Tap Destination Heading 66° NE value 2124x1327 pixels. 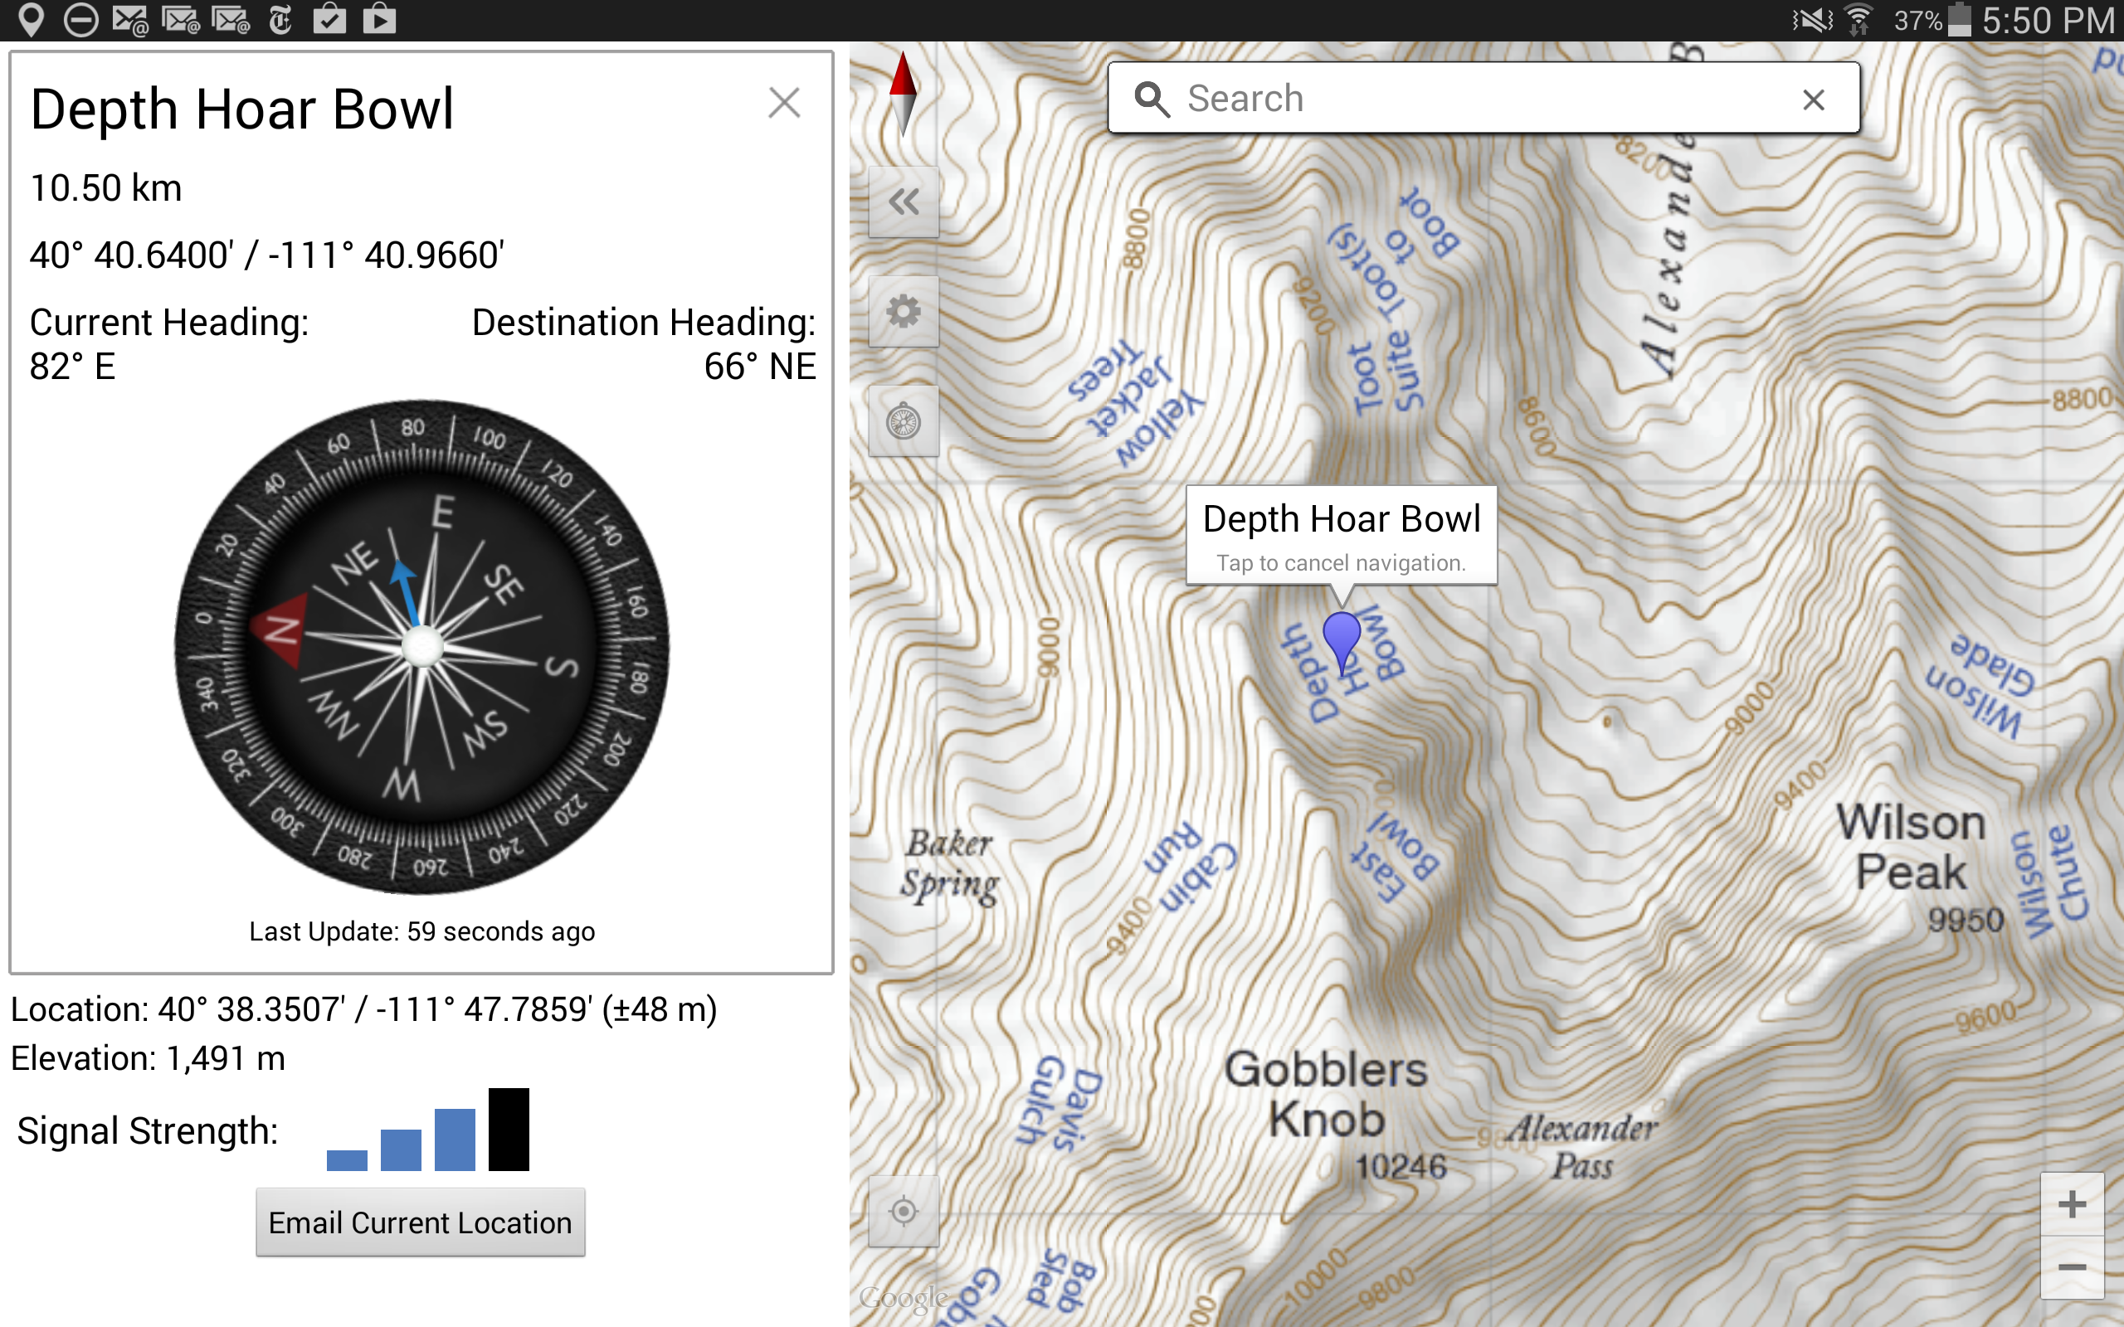tap(760, 366)
